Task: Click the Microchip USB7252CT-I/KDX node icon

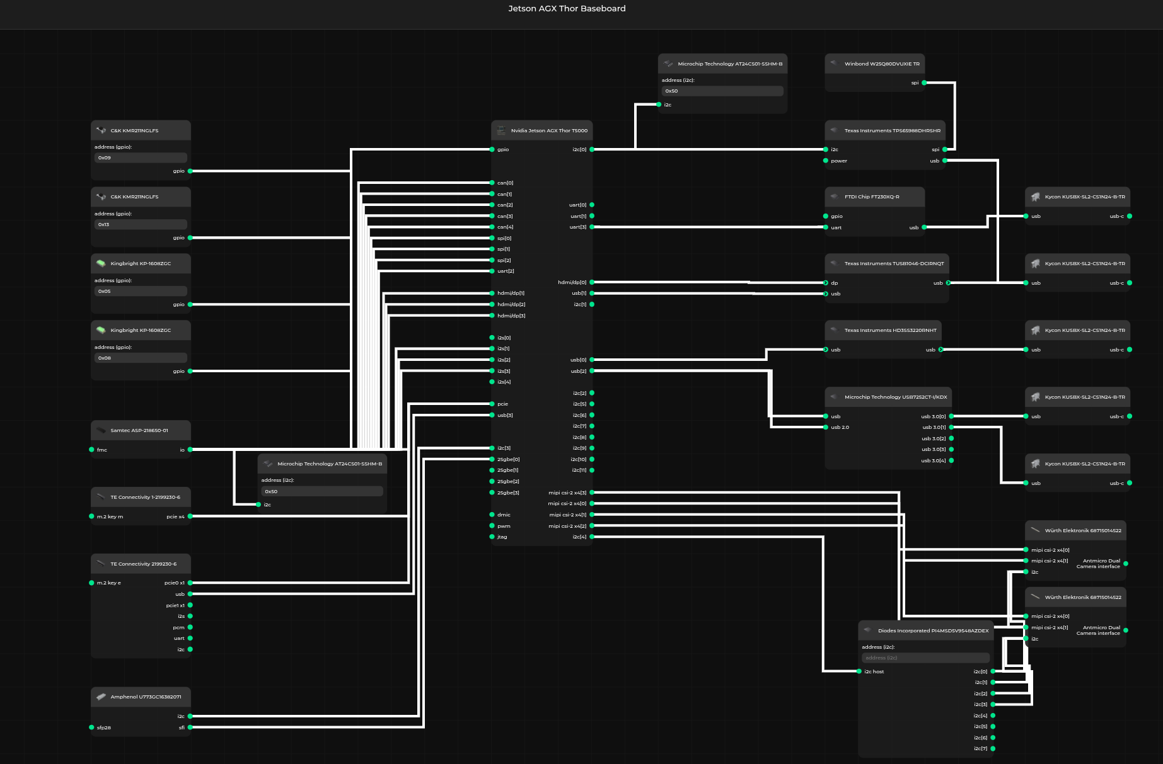Action: (835, 397)
